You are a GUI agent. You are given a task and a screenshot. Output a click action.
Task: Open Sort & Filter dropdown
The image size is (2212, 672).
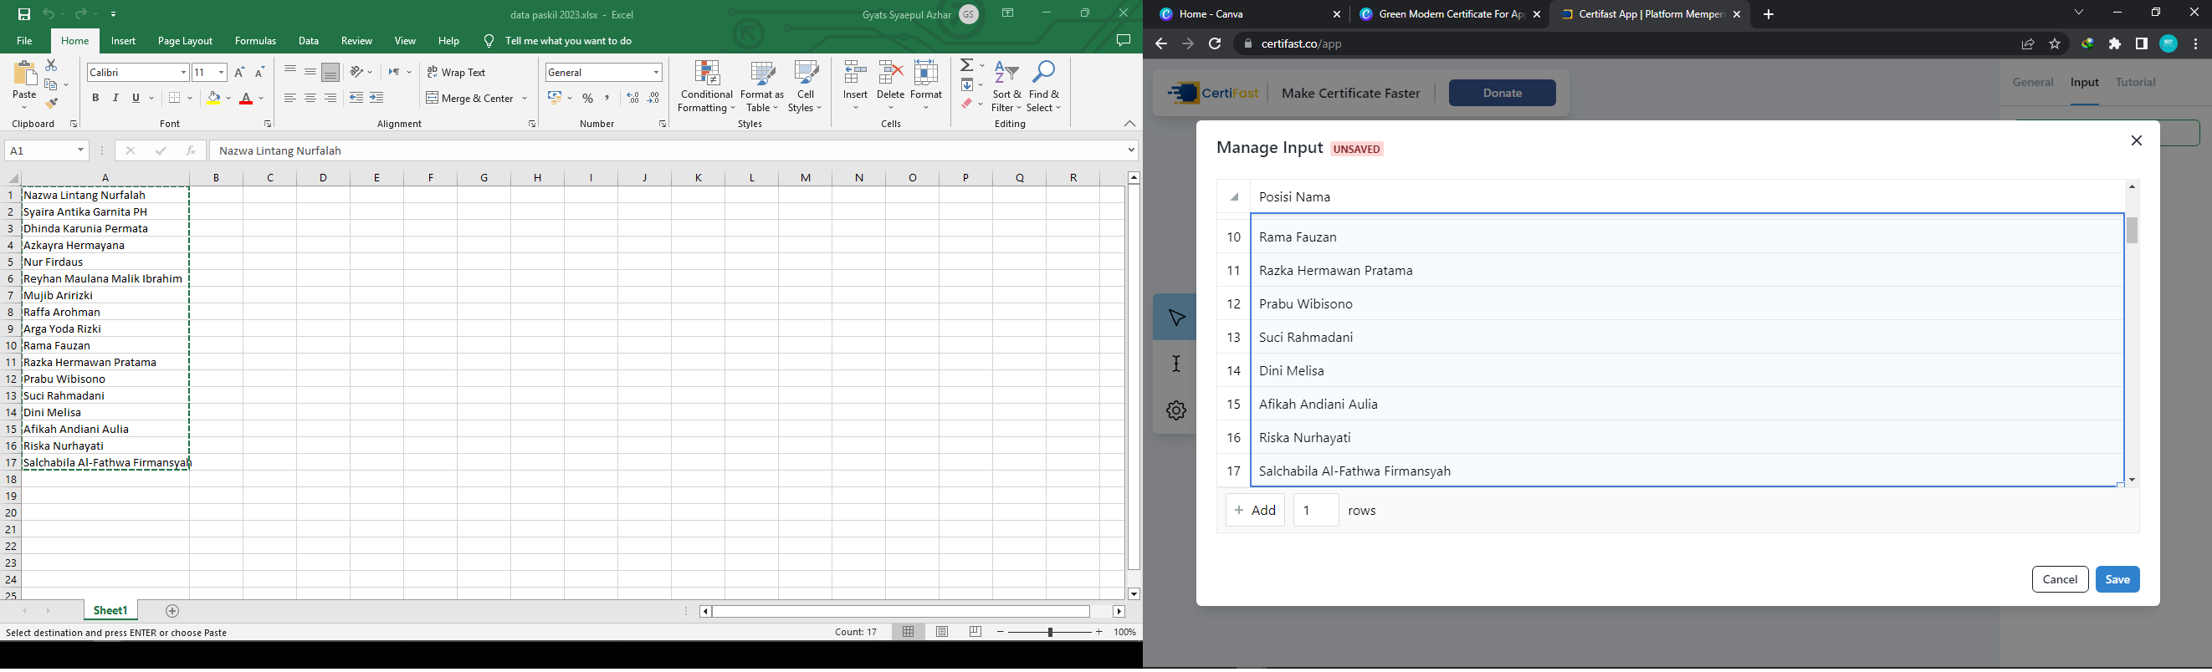pos(1006,87)
